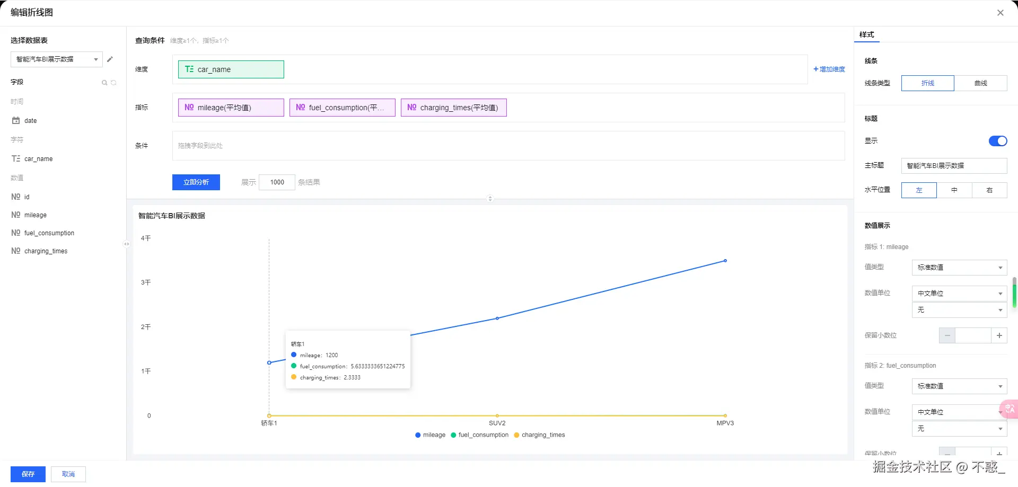This screenshot has width=1018, height=487.
Task: Click the fuel_consumption metric tag
Action: pyautogui.click(x=343, y=108)
